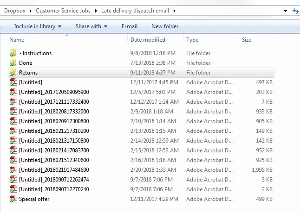Image resolution: width=300 pixels, height=213 pixels.
Task: Click the 952 KB size value
Action: [x=264, y=150]
